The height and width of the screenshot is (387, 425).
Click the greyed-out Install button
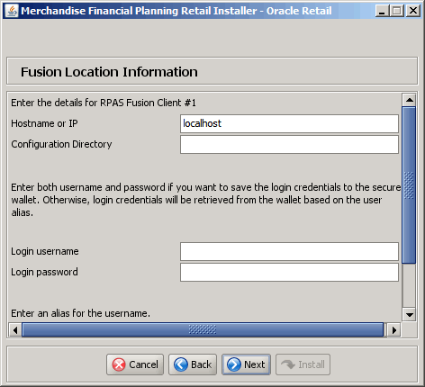click(x=303, y=364)
